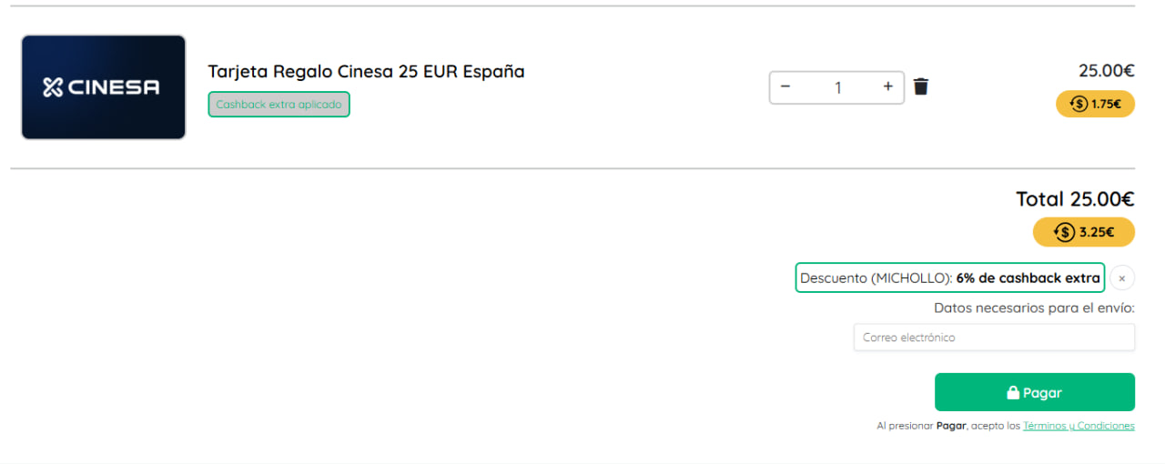1165x464 pixels.
Task: Delete Cinesa gift card with trash icon
Action: 921,87
